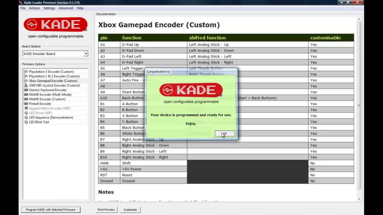Click the icon beside LED Sequence (Demonstration)
383x215 pixels.
(26, 117)
